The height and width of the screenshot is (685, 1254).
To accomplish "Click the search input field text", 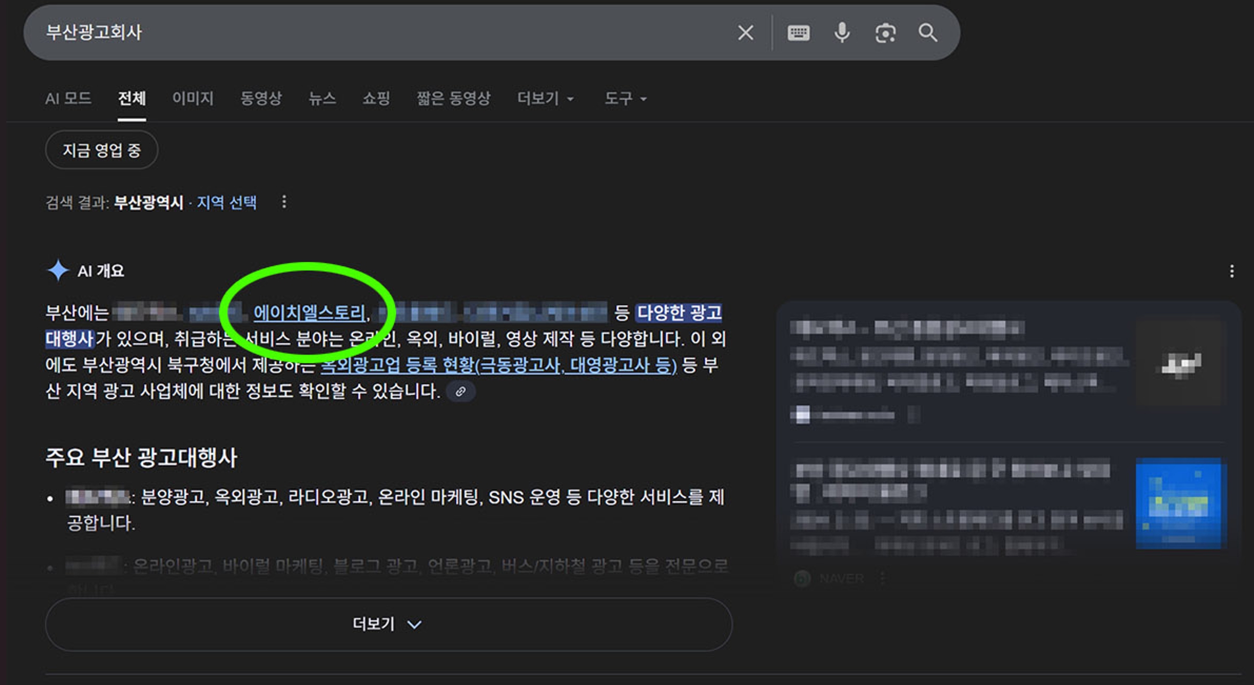I will click(x=94, y=32).
